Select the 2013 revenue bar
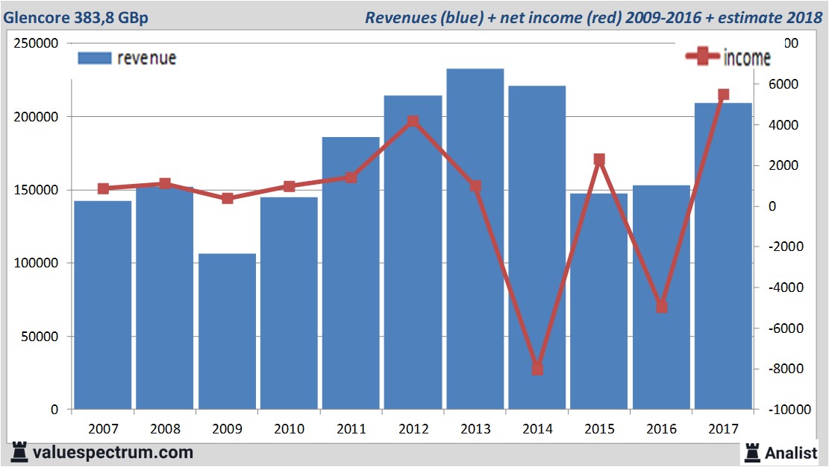Screen dimensions: 829x467 (475, 238)
